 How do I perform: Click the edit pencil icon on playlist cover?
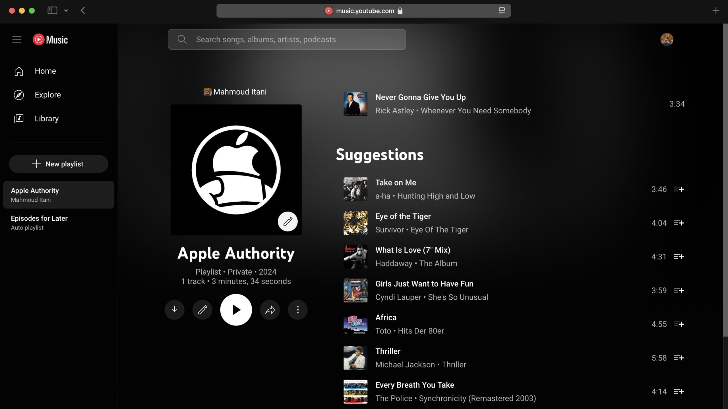288,221
